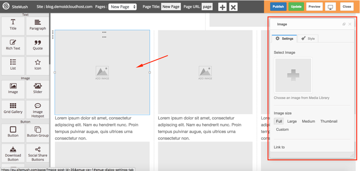Edit the Page URL field
The image size is (360, 171).
coord(207,7)
